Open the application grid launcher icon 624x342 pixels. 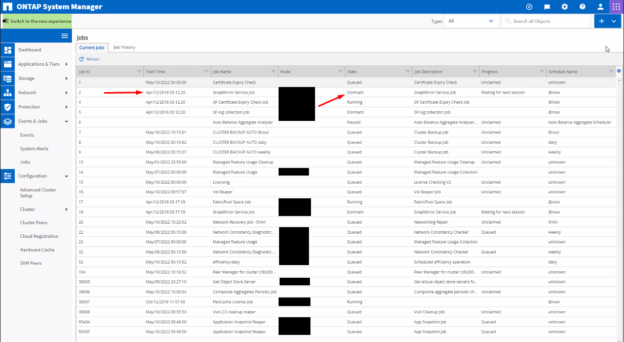(x=616, y=7)
